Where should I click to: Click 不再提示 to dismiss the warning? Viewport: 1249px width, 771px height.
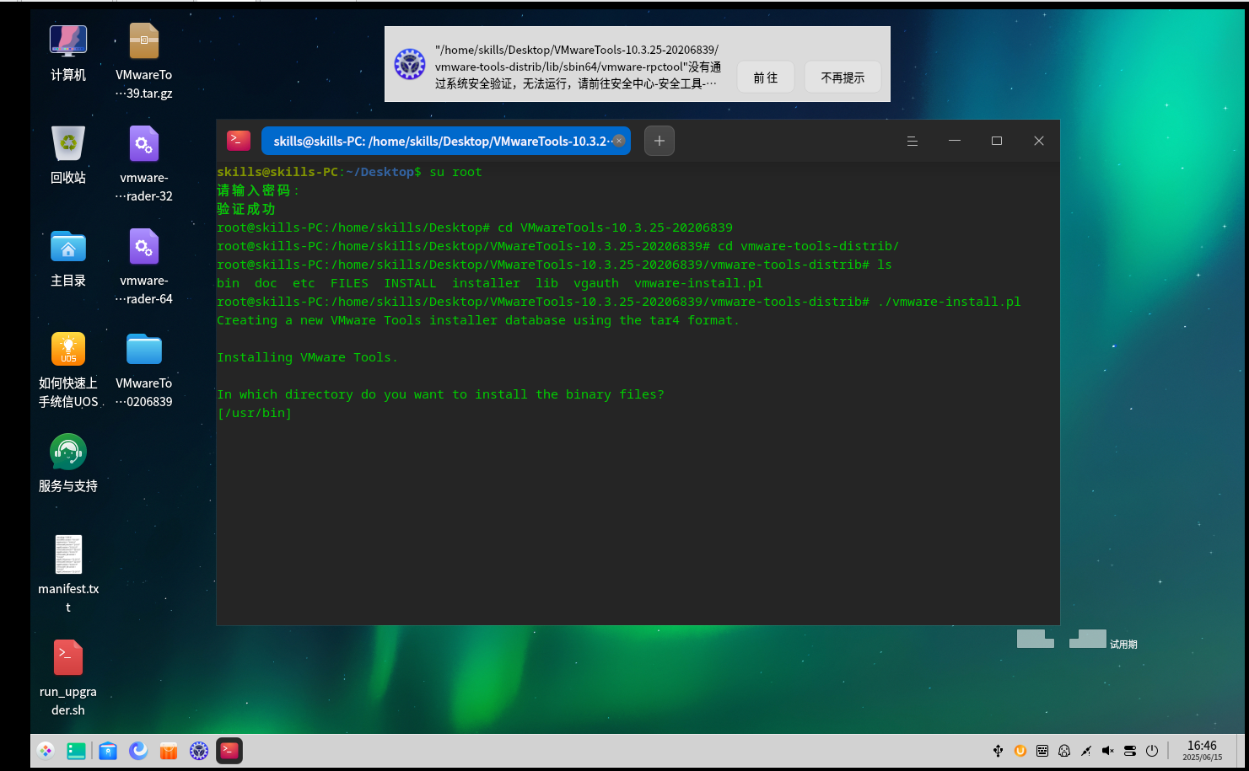click(x=842, y=77)
